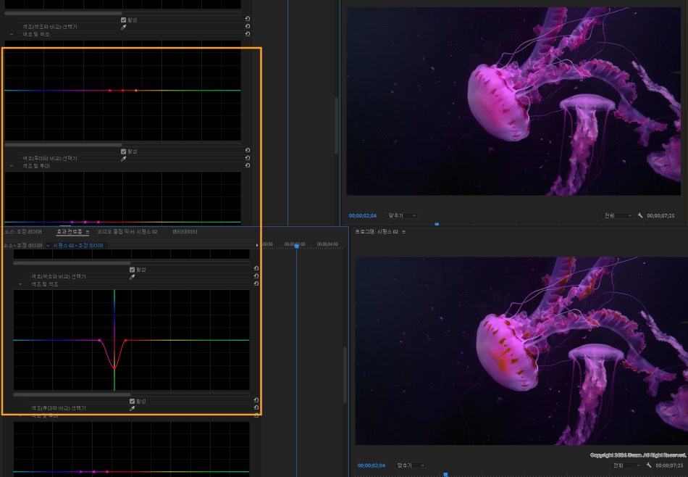
Task: Open the 프로그램: 시퀀스 02 panel menu icon
Action: (x=403, y=232)
